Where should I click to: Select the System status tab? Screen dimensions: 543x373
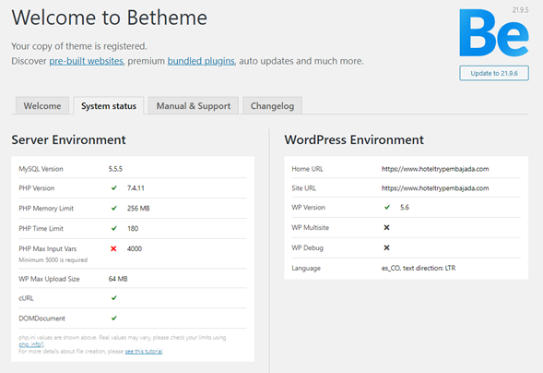[x=109, y=106]
